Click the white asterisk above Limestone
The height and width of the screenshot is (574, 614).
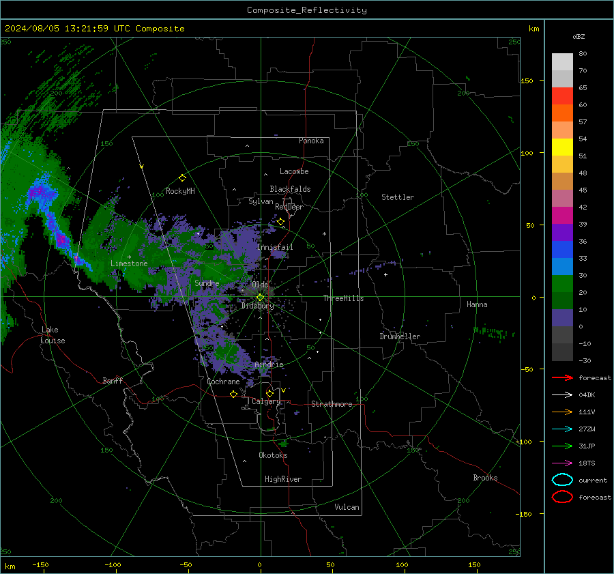pos(129,257)
